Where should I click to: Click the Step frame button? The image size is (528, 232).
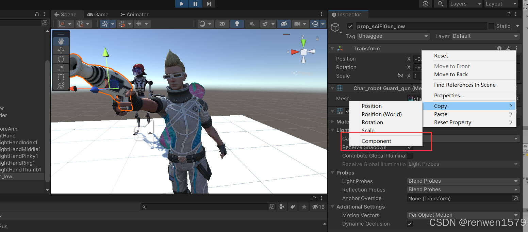tap(209, 4)
